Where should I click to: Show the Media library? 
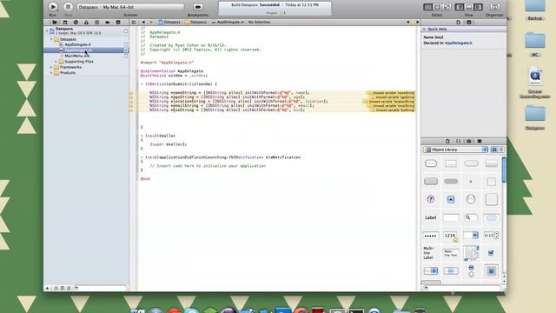480,141
